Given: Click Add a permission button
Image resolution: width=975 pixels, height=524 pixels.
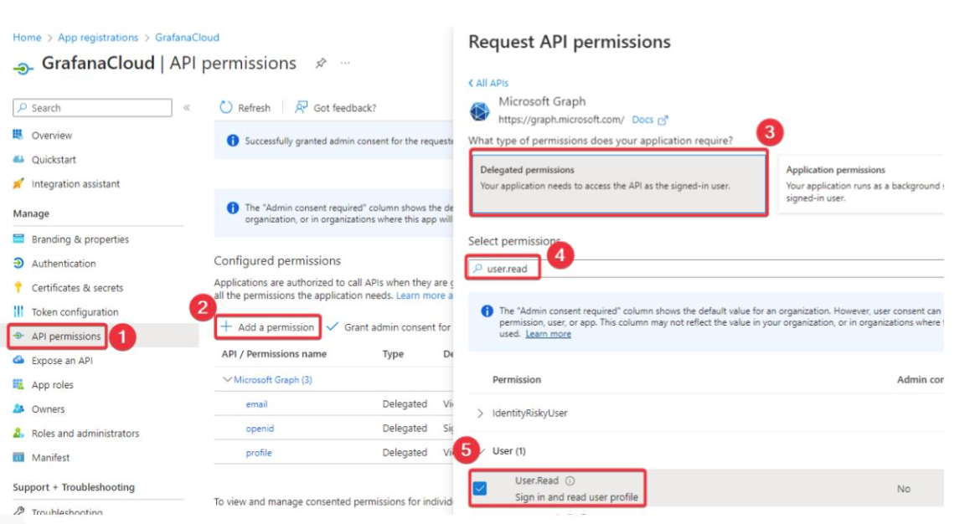Looking at the screenshot, I should [x=268, y=326].
